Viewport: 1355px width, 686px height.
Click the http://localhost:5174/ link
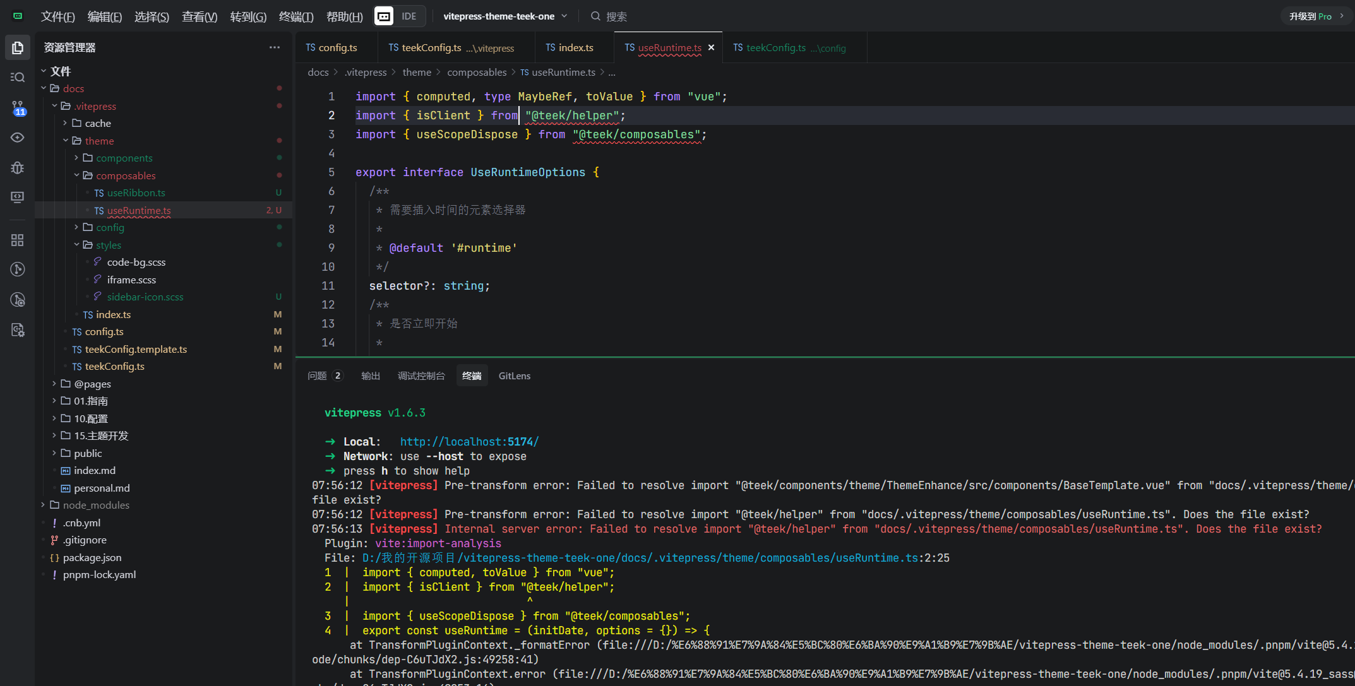pos(469,442)
